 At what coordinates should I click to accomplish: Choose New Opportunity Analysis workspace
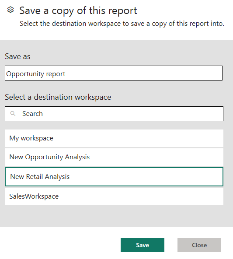point(114,157)
